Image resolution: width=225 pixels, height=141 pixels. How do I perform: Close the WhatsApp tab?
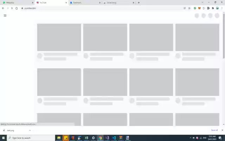pyautogui.click(x=33, y=3)
